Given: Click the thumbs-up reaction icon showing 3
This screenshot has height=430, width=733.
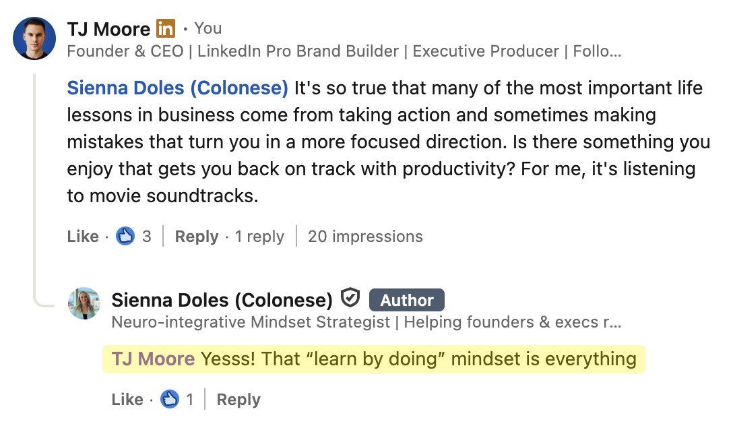Looking at the screenshot, I should click(x=125, y=236).
